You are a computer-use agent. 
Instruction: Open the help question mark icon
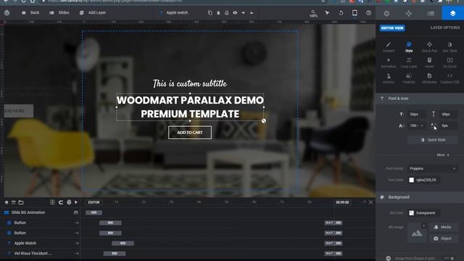tap(368, 13)
